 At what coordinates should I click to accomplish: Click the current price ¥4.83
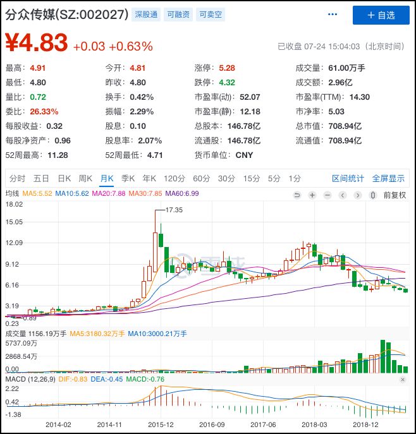[36, 42]
